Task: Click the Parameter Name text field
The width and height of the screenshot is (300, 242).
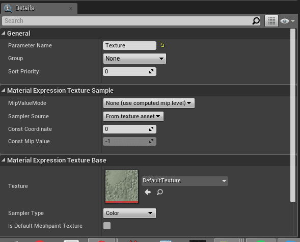Action: point(129,45)
